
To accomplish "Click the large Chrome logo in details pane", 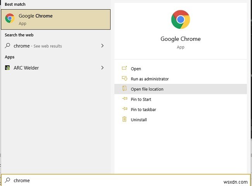I will coord(181,19).
